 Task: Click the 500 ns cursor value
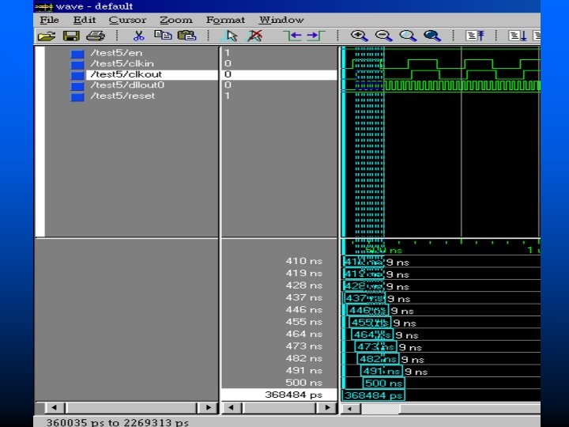[x=303, y=383]
